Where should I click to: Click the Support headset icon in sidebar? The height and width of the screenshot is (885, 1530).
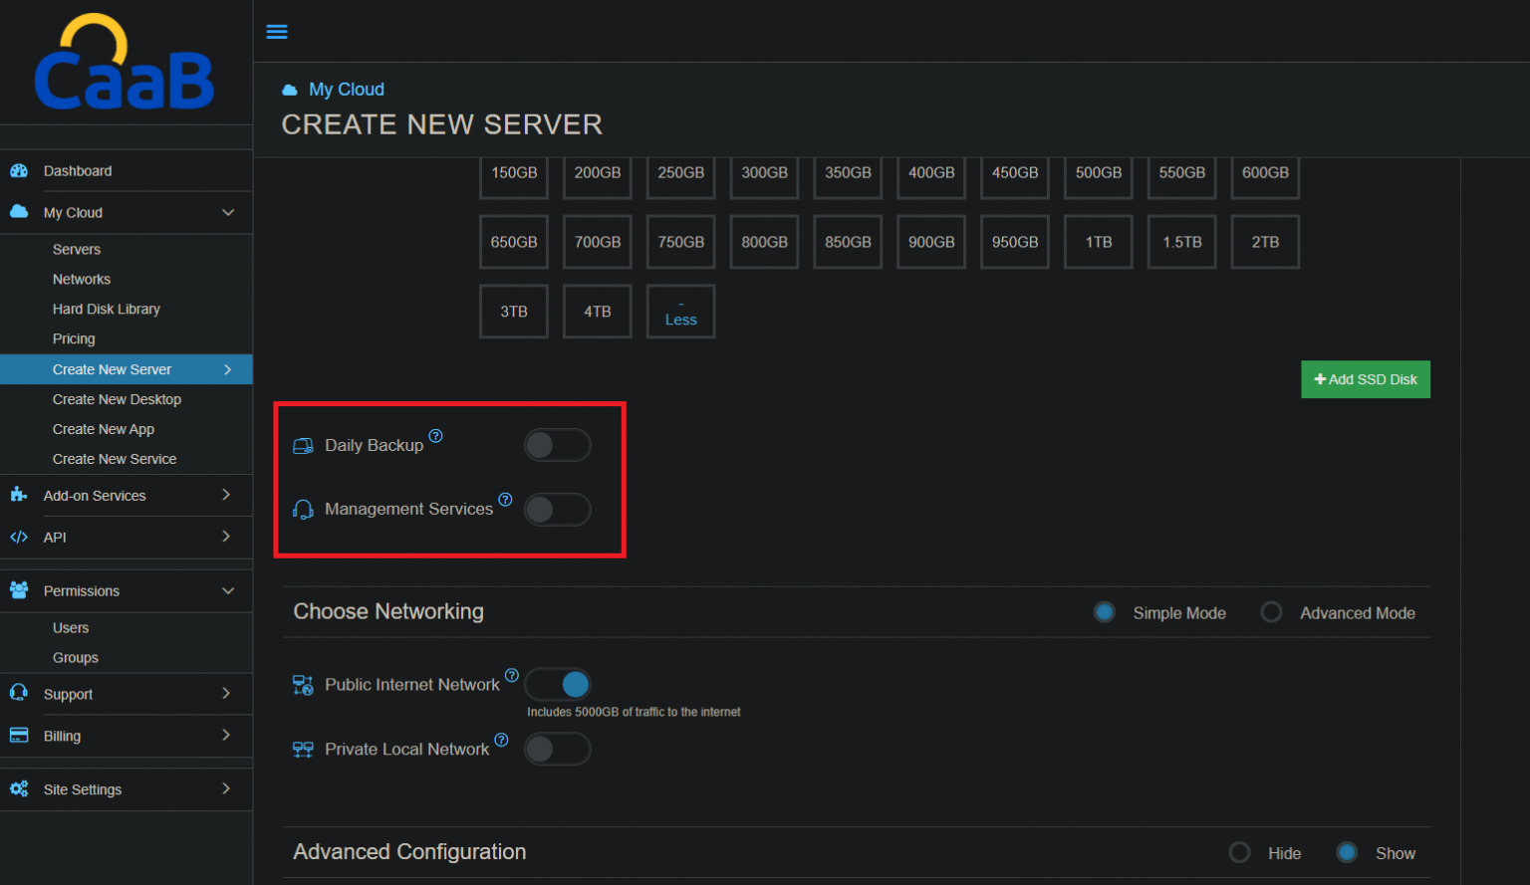[19, 693]
